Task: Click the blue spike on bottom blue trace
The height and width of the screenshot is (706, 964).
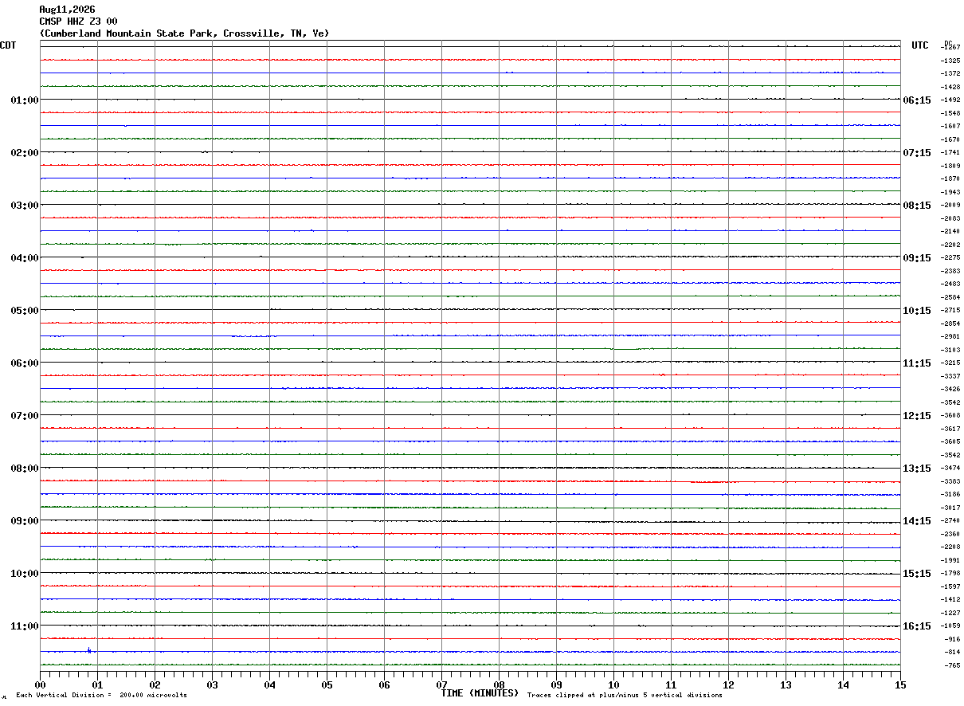Action: (x=88, y=650)
